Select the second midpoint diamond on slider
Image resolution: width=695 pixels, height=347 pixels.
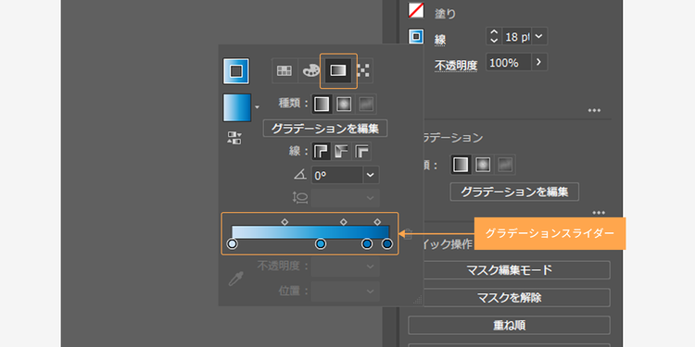[x=344, y=221]
